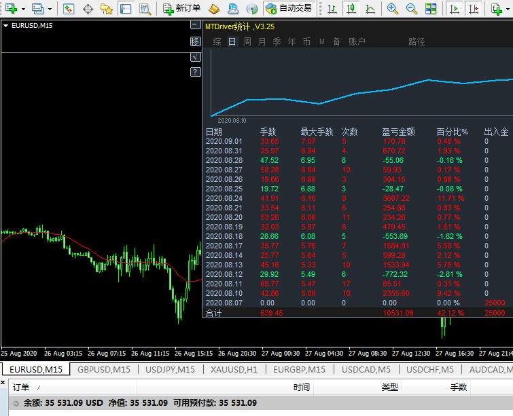Click the √ checkmark panel button

coord(195,57)
